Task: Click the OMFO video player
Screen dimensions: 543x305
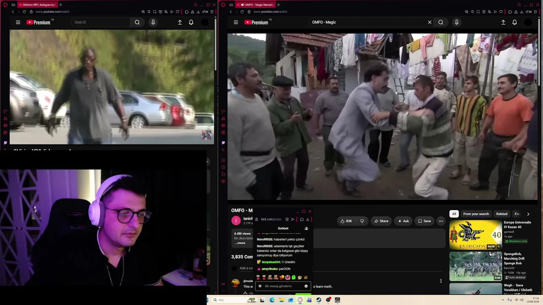Action: point(383,116)
